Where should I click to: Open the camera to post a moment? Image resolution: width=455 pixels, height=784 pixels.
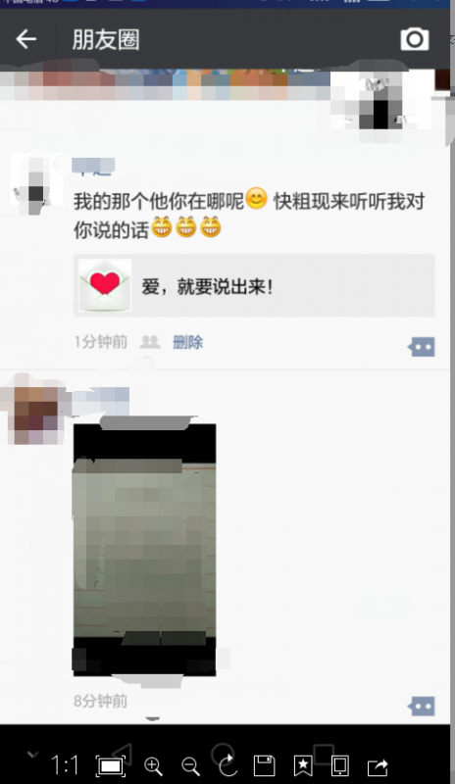[x=415, y=39]
